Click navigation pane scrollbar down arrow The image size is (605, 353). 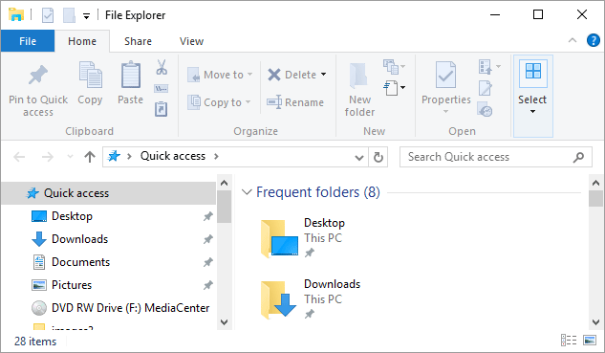tap(225, 321)
